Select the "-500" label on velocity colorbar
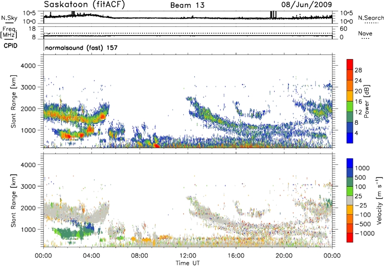Image resolution: width=384 pixels, height=266 pixels. [x=363, y=224]
